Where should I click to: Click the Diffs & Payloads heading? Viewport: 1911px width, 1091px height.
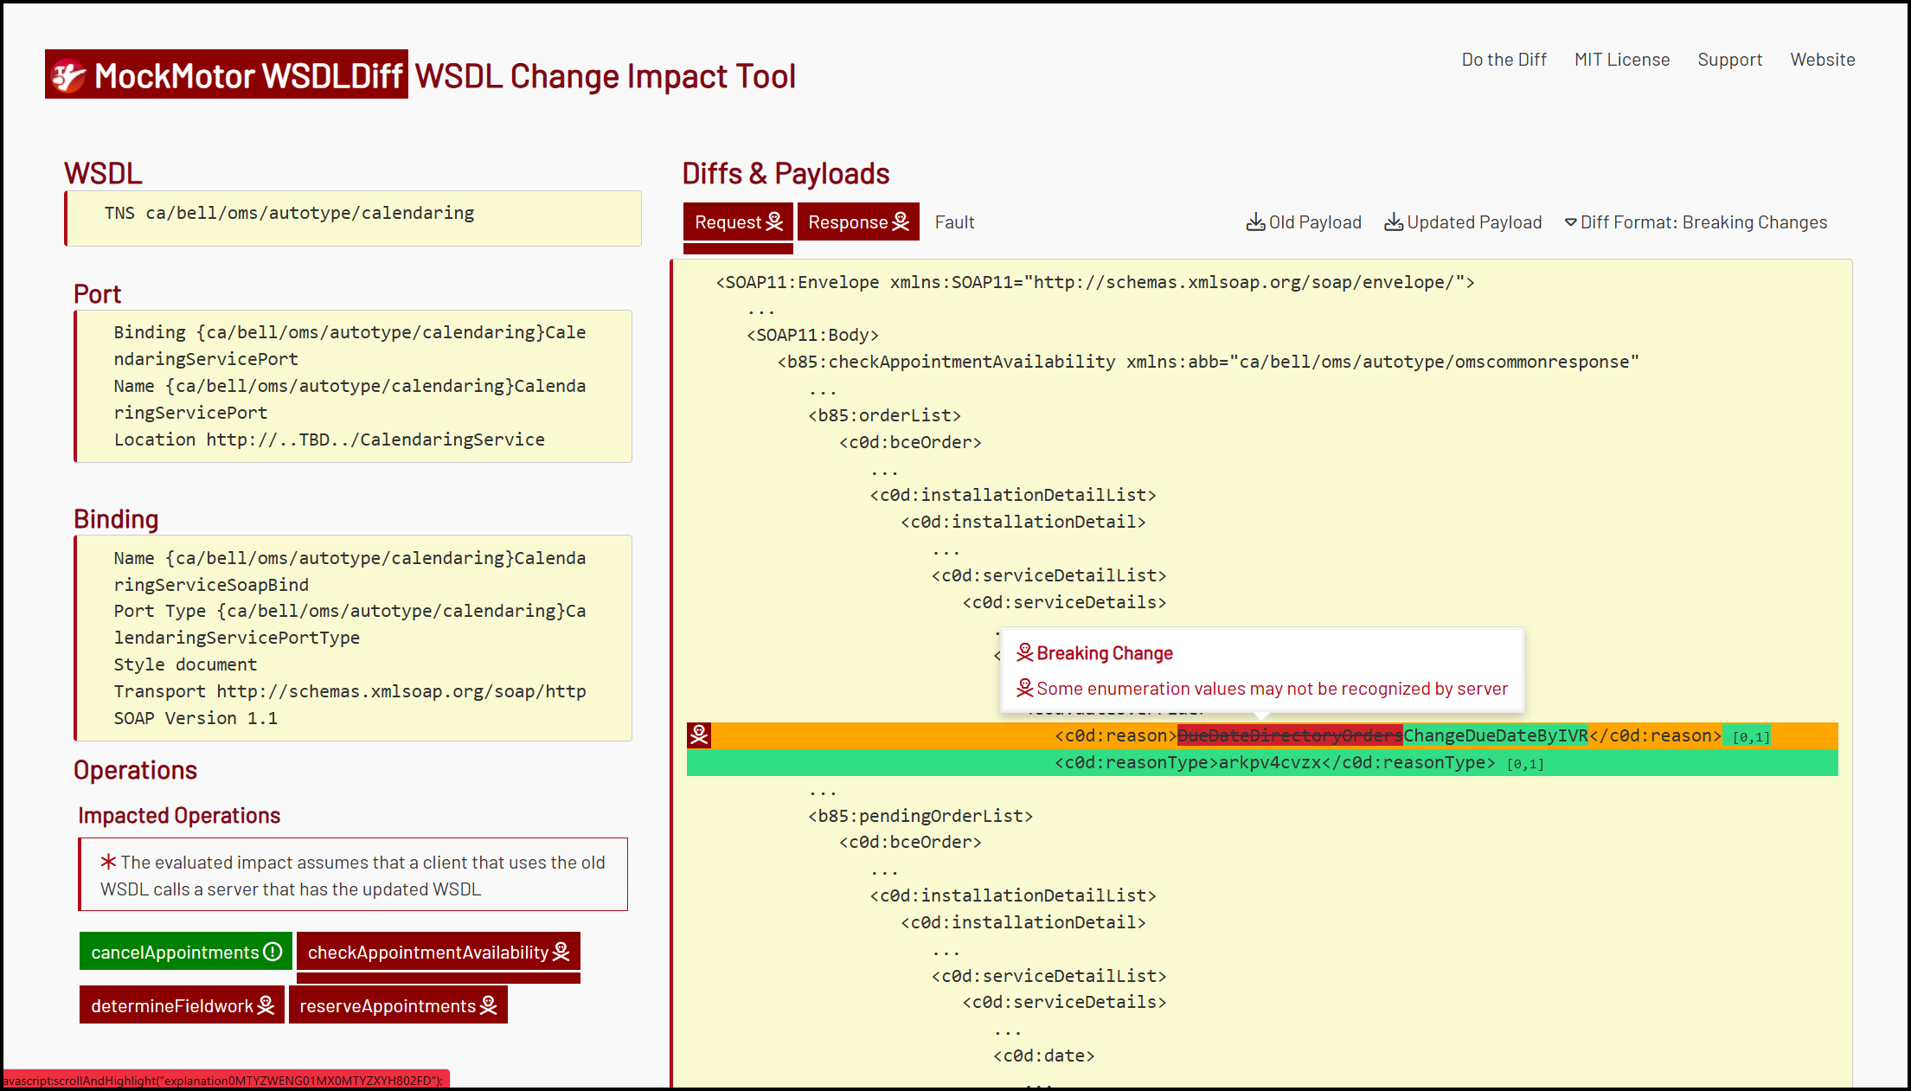(x=786, y=173)
